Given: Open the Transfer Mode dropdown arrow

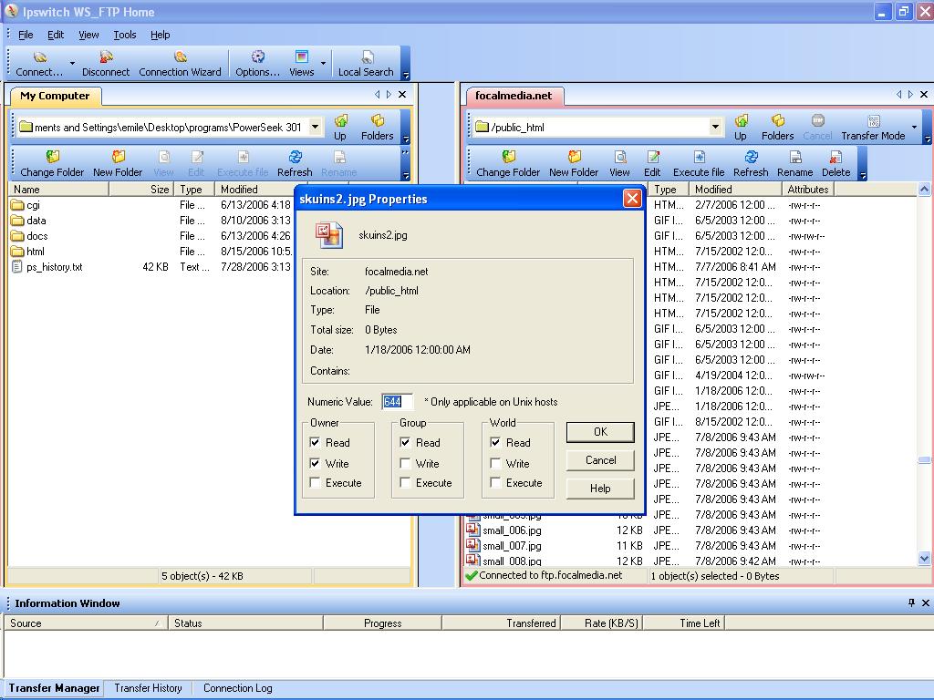Looking at the screenshot, I should pyautogui.click(x=914, y=126).
